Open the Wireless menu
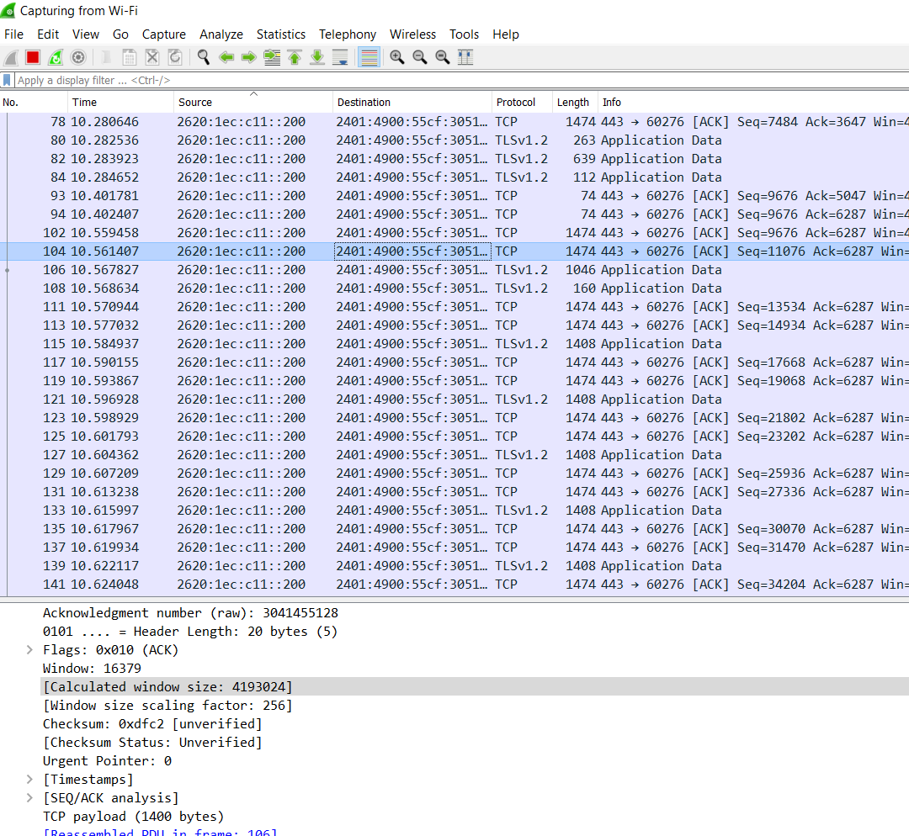This screenshot has height=836, width=909. (412, 34)
